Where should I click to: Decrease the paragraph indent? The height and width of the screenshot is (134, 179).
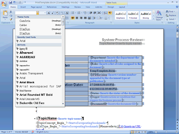[91, 13]
